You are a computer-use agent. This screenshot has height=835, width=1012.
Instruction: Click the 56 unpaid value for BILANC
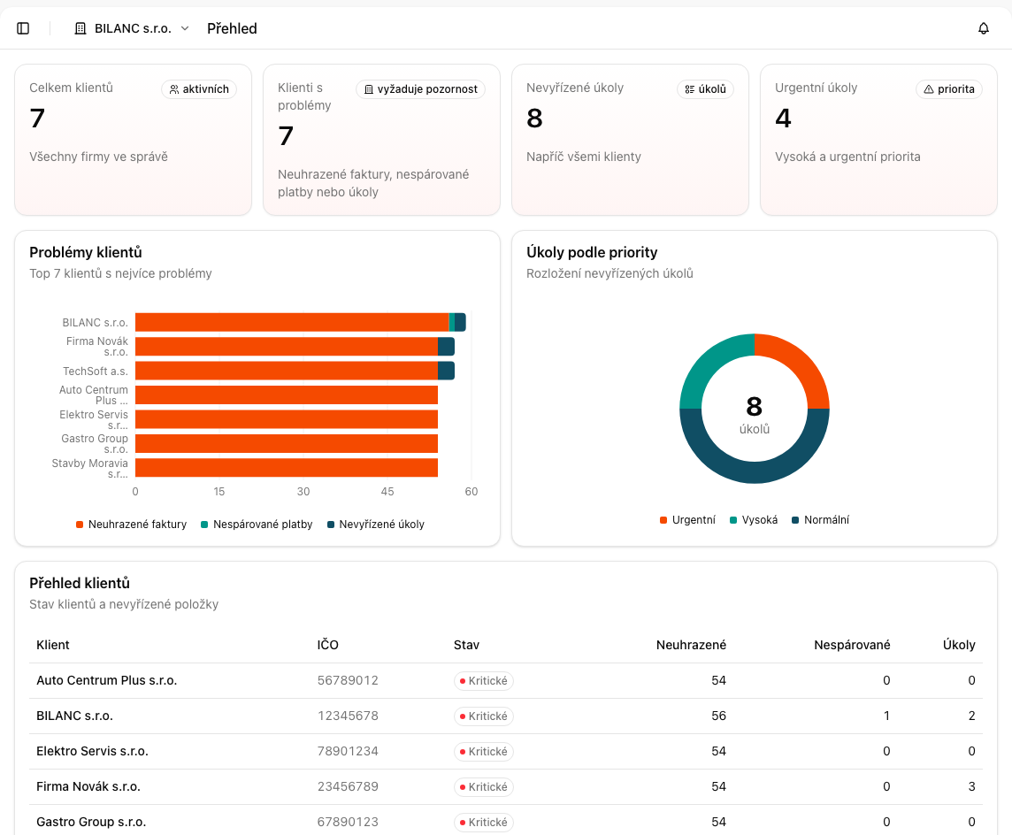click(x=718, y=716)
